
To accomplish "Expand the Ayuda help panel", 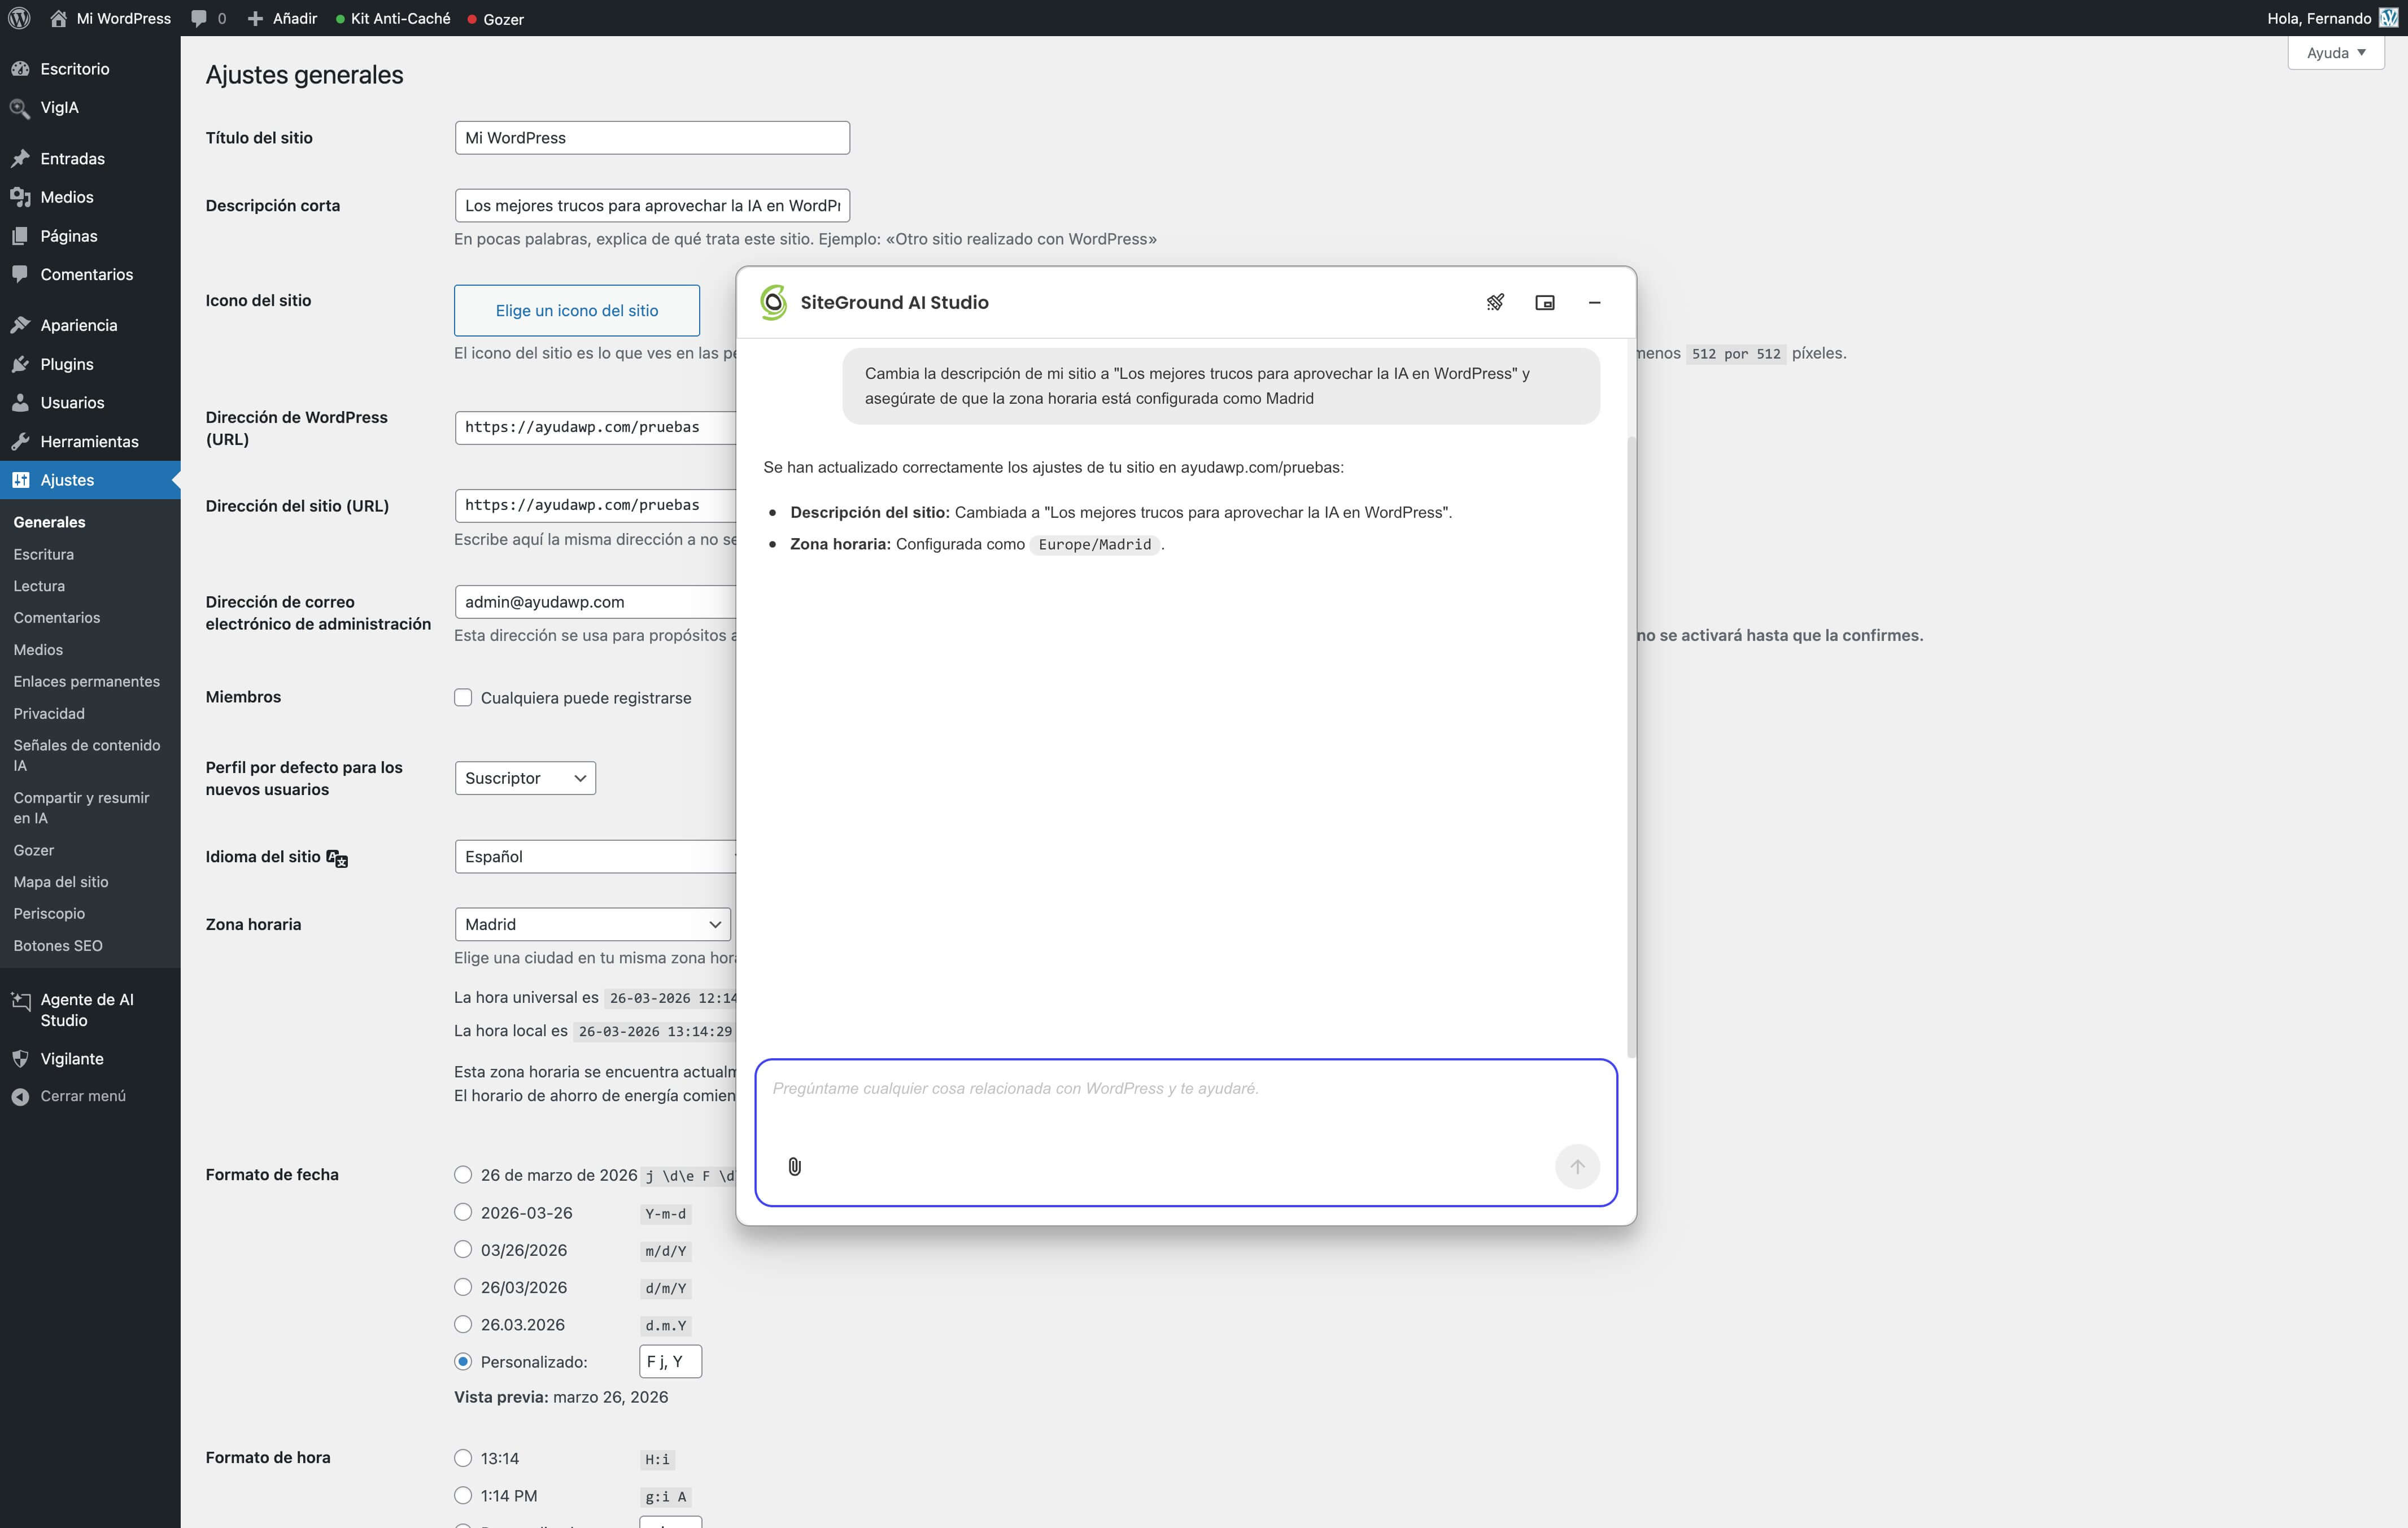I will 2336,53.
